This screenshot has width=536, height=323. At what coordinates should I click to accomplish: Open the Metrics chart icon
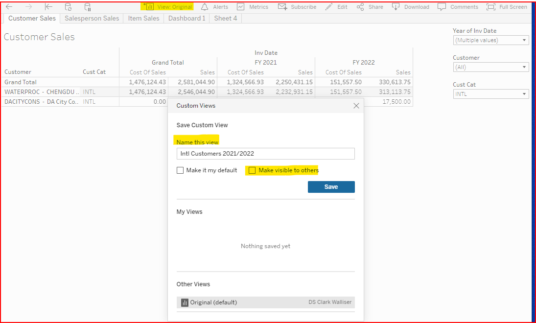240,7
